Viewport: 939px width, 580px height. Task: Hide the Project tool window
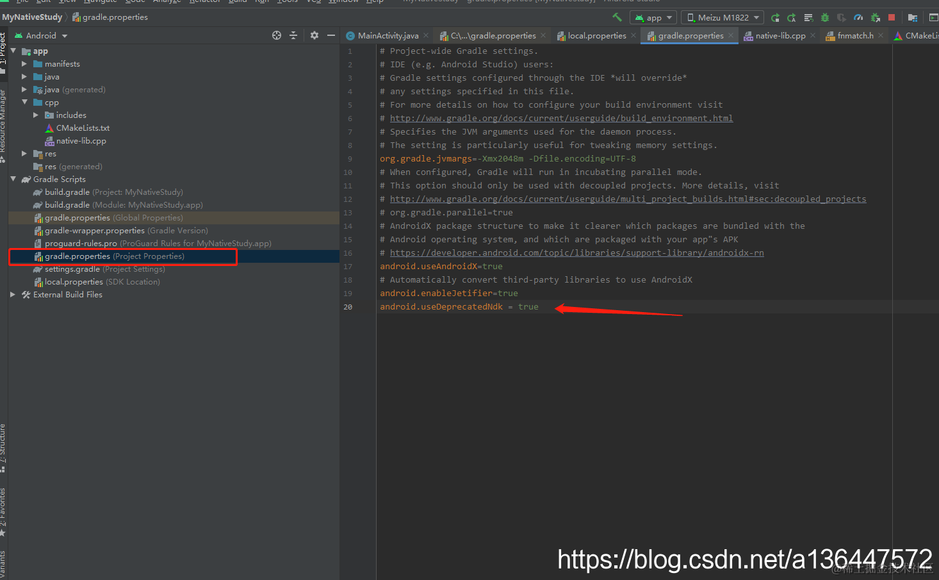click(x=331, y=35)
